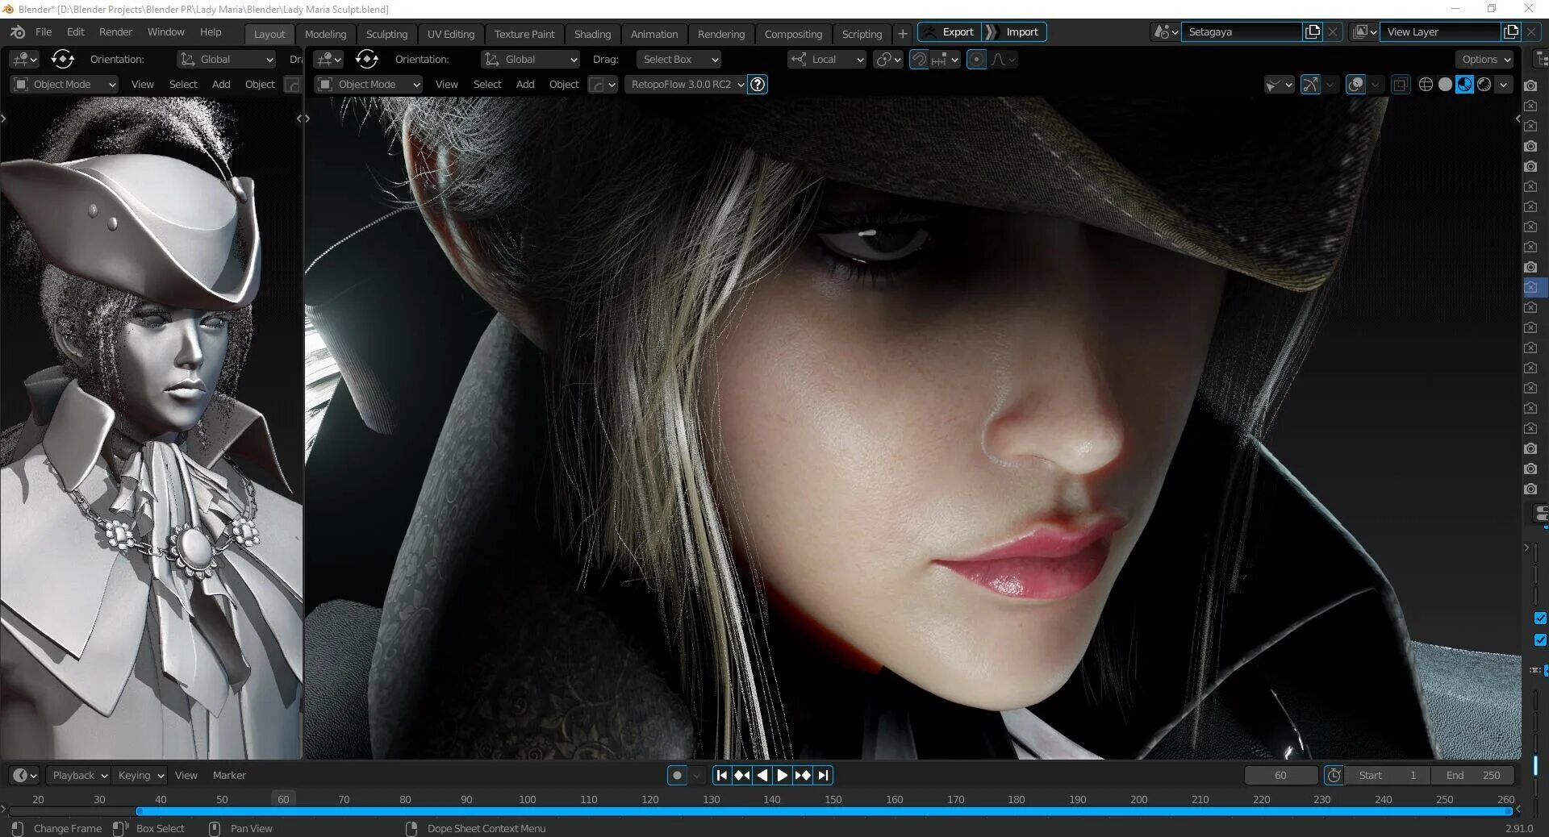Screen dimensions: 1549x837
Task: Click the Export button
Action: pos(950,31)
